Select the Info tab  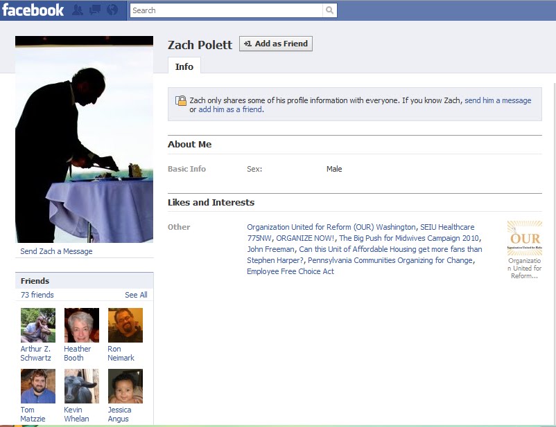[184, 66]
